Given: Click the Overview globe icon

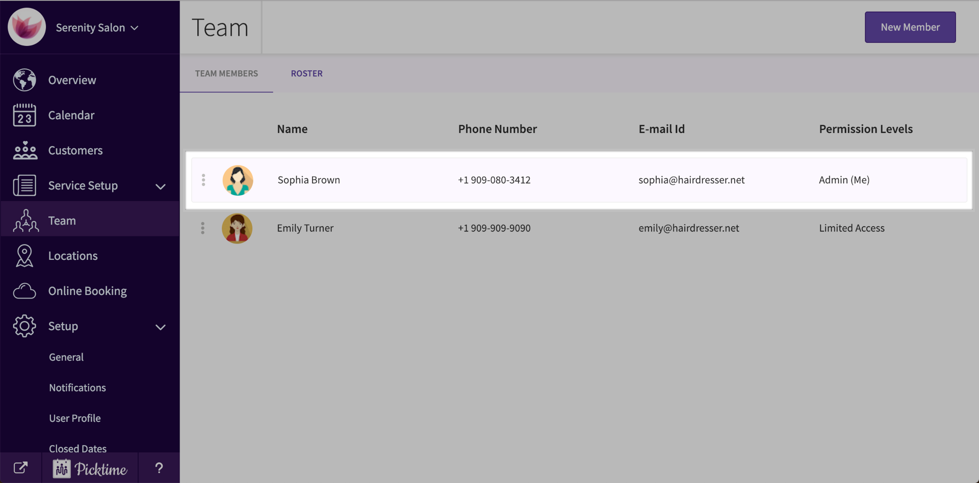Looking at the screenshot, I should point(24,80).
